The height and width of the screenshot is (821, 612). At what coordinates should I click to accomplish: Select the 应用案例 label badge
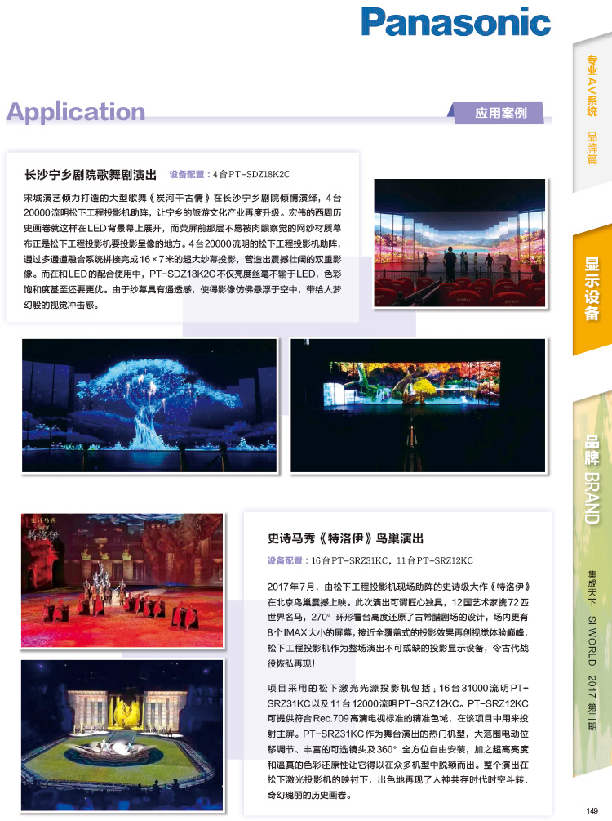[x=500, y=113]
